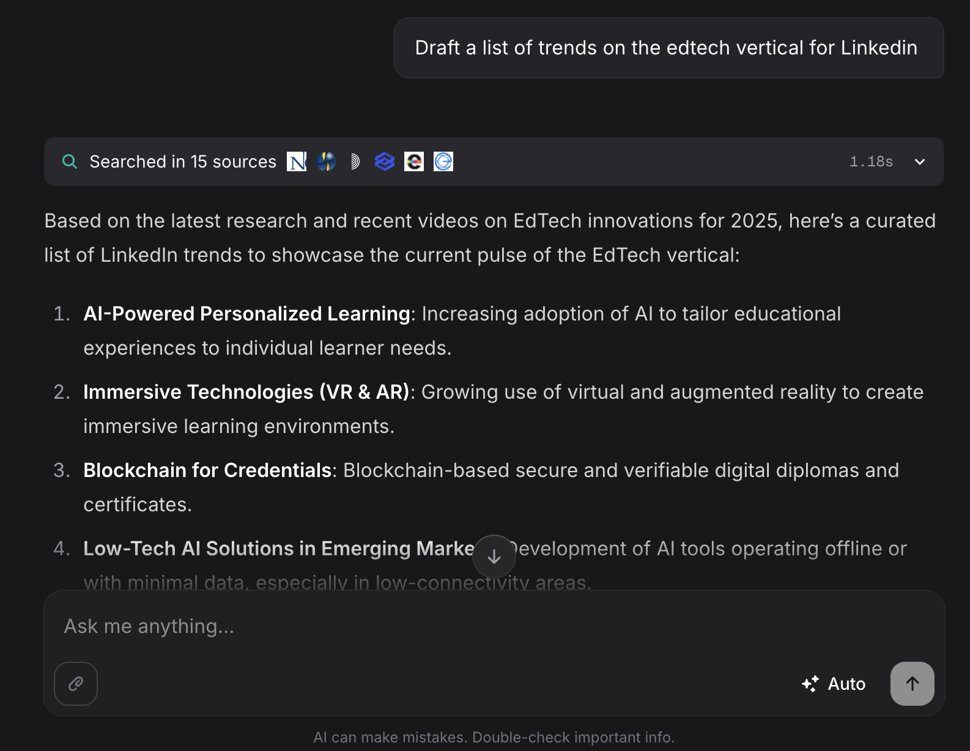Open the "N" source favicon

click(x=297, y=161)
